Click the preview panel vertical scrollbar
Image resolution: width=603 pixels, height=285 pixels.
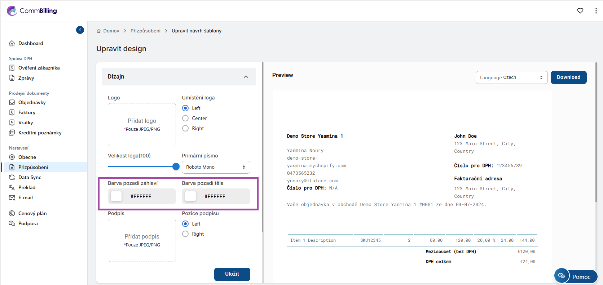pyautogui.click(x=596, y=133)
